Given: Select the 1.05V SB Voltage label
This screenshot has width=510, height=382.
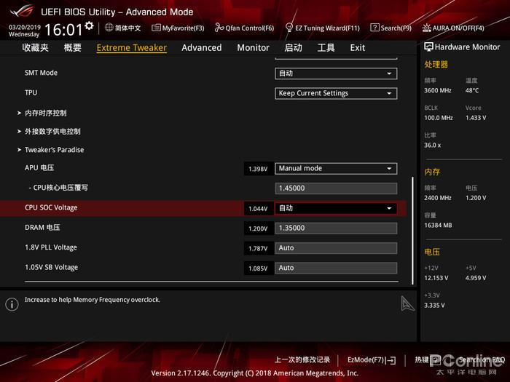Looking at the screenshot, I should coord(52,267).
